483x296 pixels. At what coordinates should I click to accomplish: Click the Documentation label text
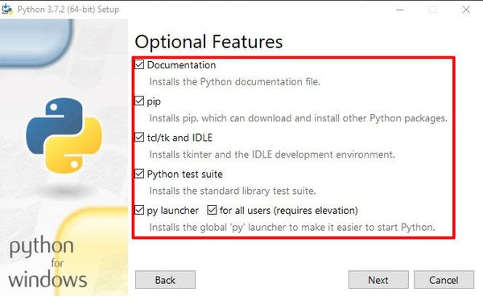181,65
